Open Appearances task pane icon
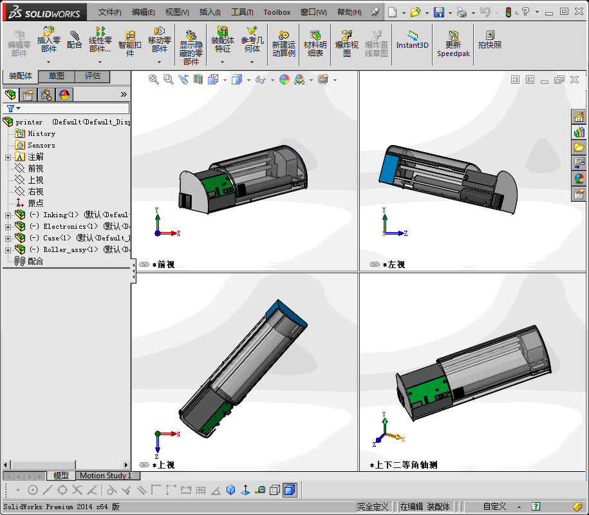This screenshot has height=515, width=589. click(579, 179)
